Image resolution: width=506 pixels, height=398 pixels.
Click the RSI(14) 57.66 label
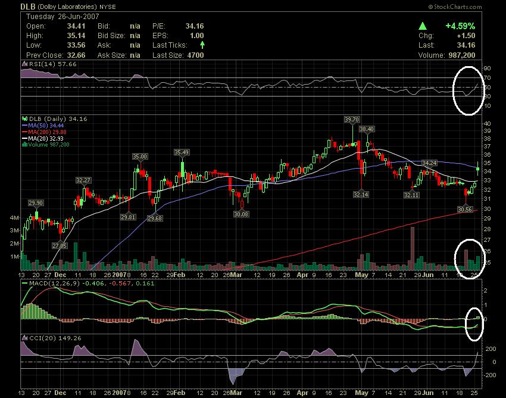[x=52, y=64]
